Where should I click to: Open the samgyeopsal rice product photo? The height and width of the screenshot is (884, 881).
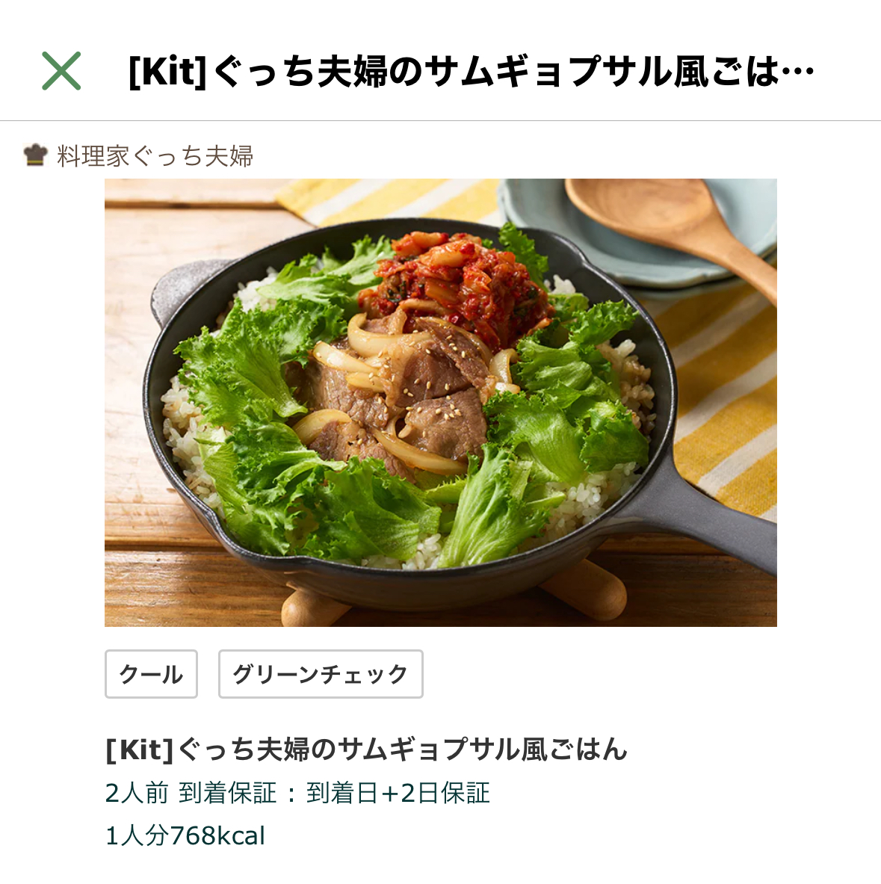441,403
